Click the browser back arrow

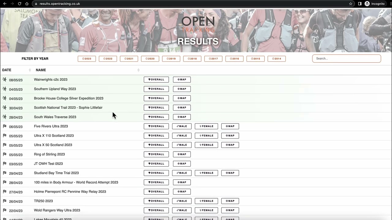(x=5, y=4)
